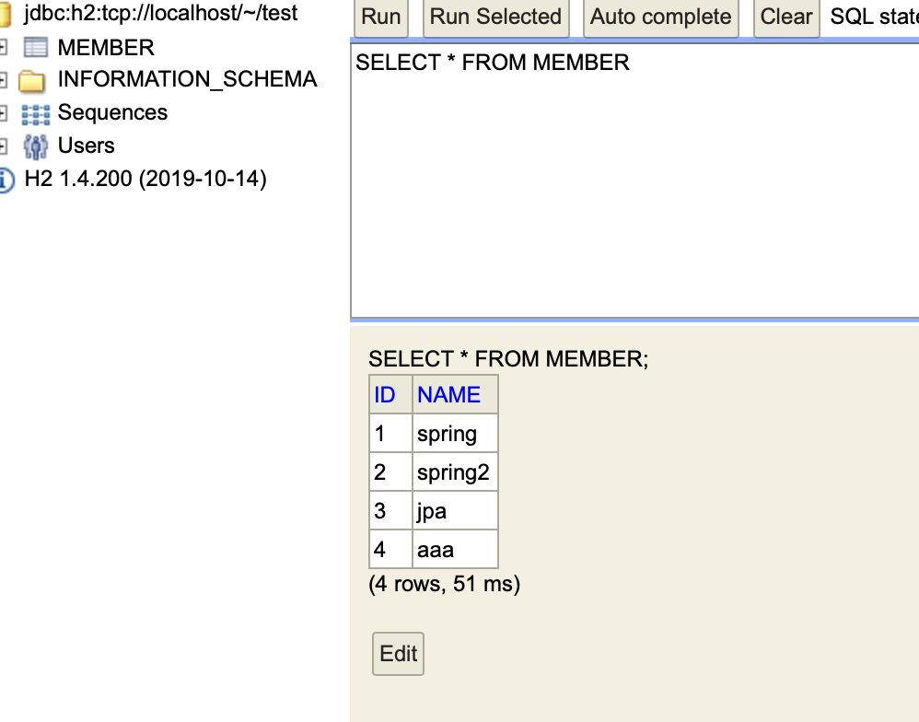Select the spring2 result cell

point(455,472)
